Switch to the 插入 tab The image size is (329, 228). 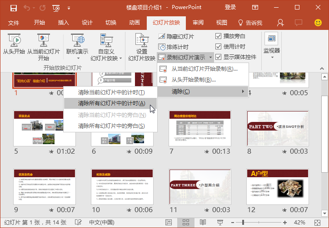[63, 23]
